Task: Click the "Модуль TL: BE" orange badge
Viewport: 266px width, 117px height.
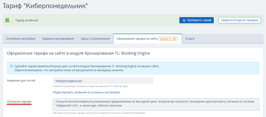Action: point(168,39)
